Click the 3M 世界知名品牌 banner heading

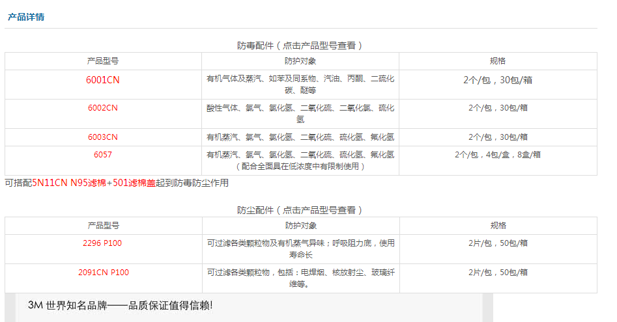point(121,306)
